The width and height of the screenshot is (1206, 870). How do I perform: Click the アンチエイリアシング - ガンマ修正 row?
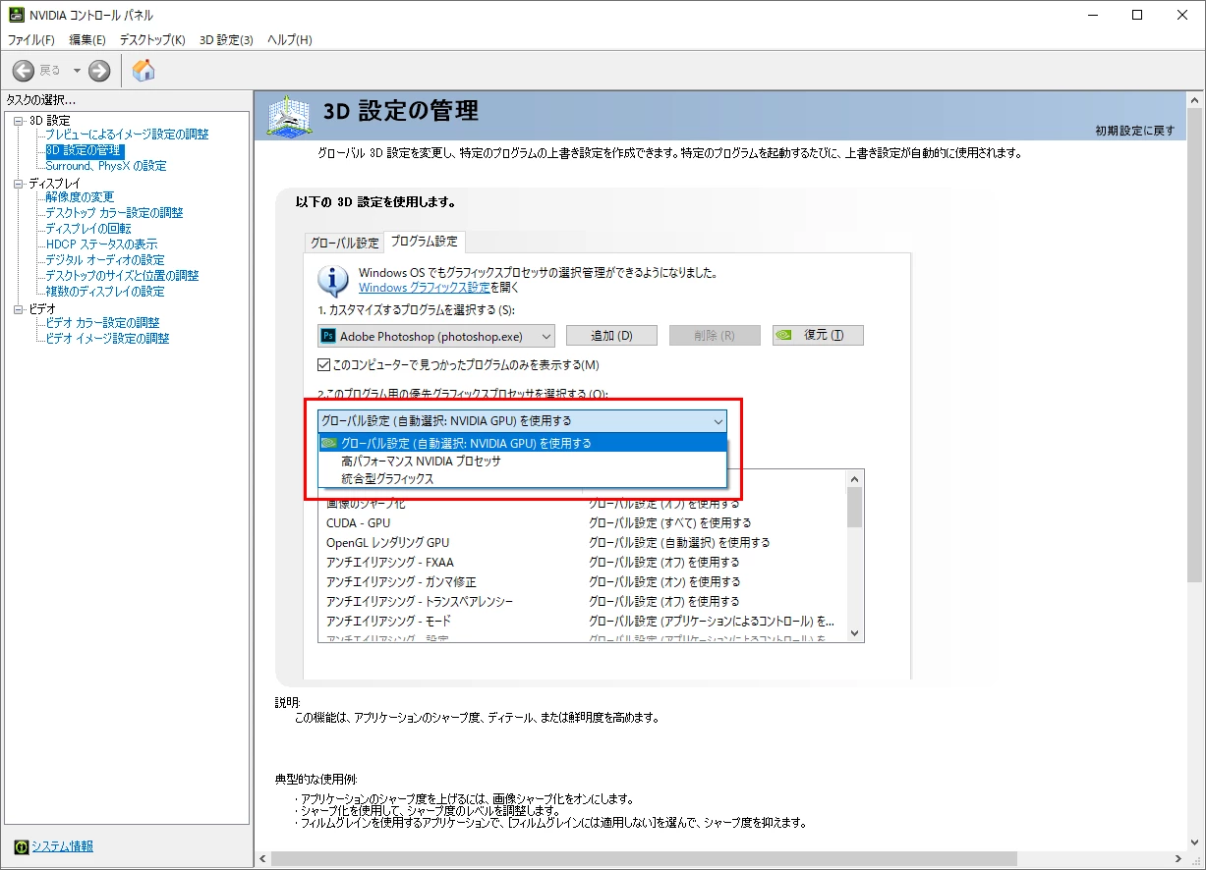(x=581, y=582)
